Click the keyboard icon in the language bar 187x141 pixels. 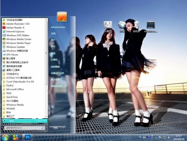coord(144,138)
